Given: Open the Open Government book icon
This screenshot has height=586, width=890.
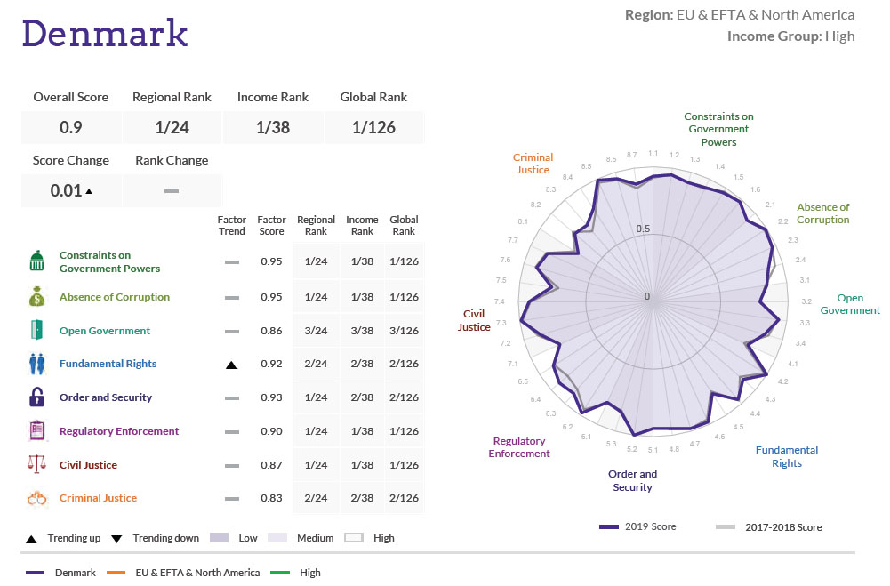Looking at the screenshot, I should click(36, 329).
